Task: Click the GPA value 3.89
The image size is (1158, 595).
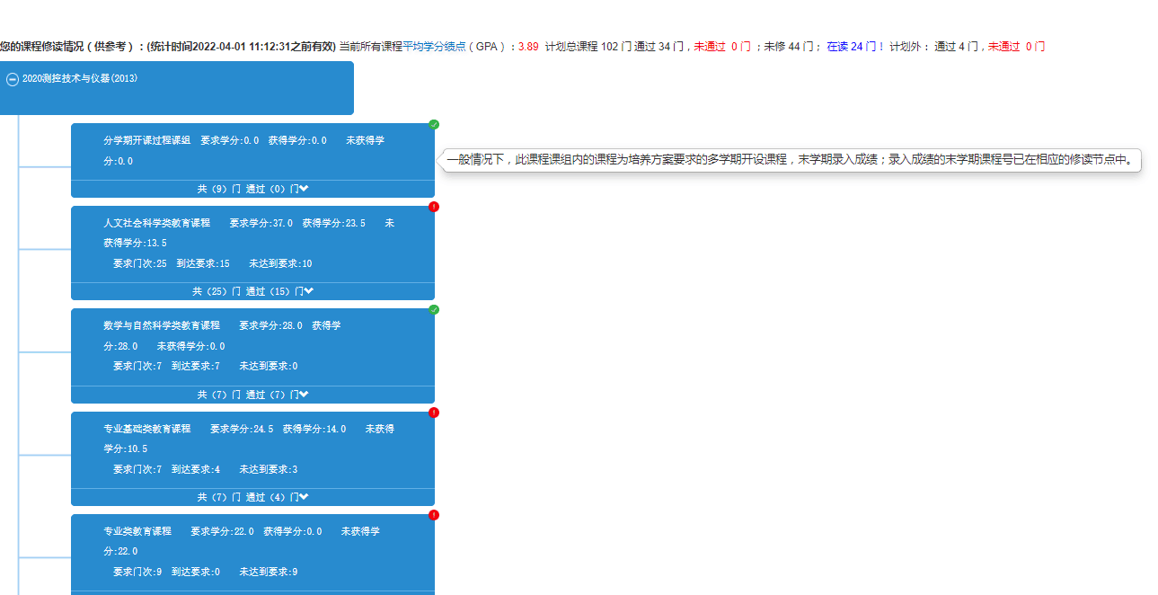Action: 528,47
